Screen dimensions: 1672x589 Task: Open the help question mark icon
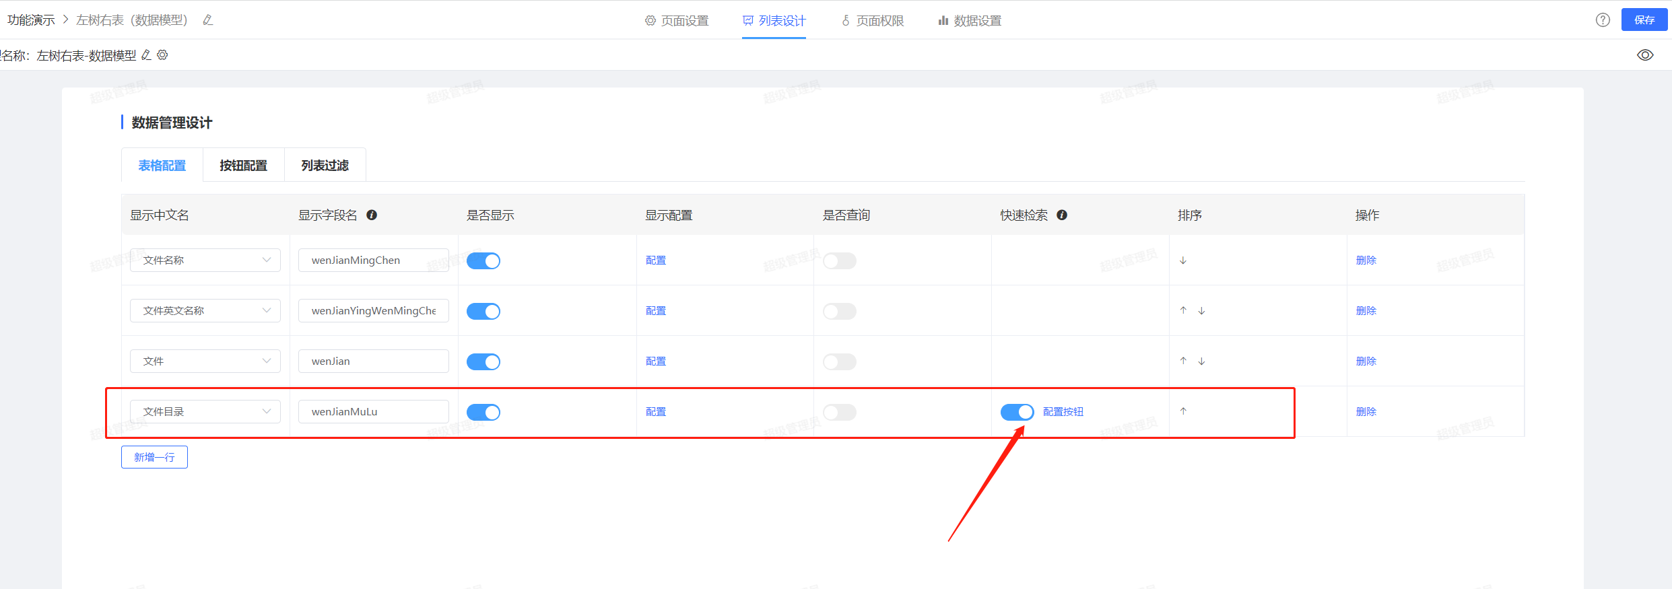point(1603,20)
